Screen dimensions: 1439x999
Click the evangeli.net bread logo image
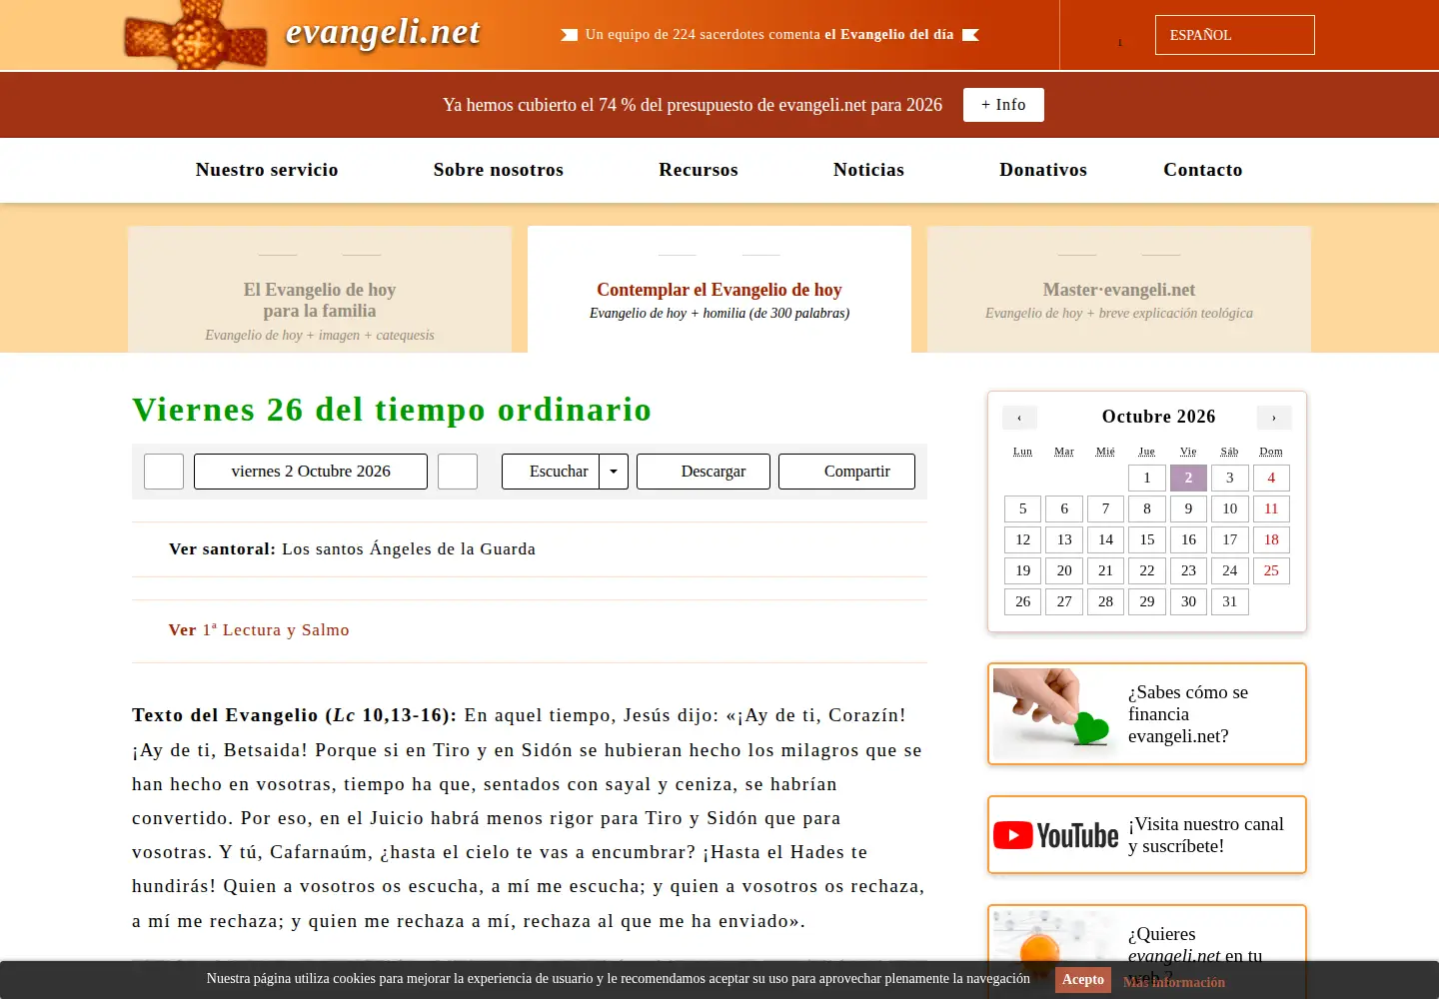click(196, 35)
